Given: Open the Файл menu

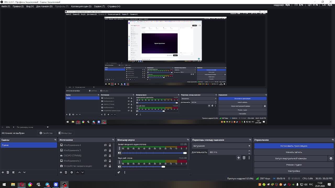Looking at the screenshot, I should 6,6.
